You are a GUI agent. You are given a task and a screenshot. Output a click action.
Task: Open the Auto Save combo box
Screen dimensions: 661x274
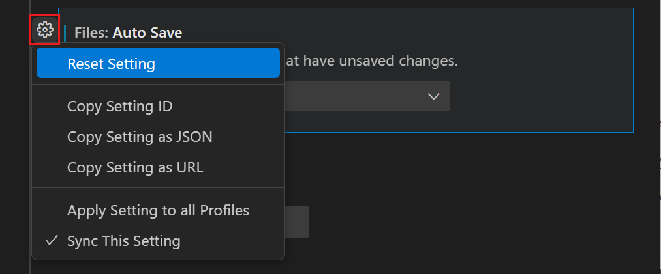point(365,96)
